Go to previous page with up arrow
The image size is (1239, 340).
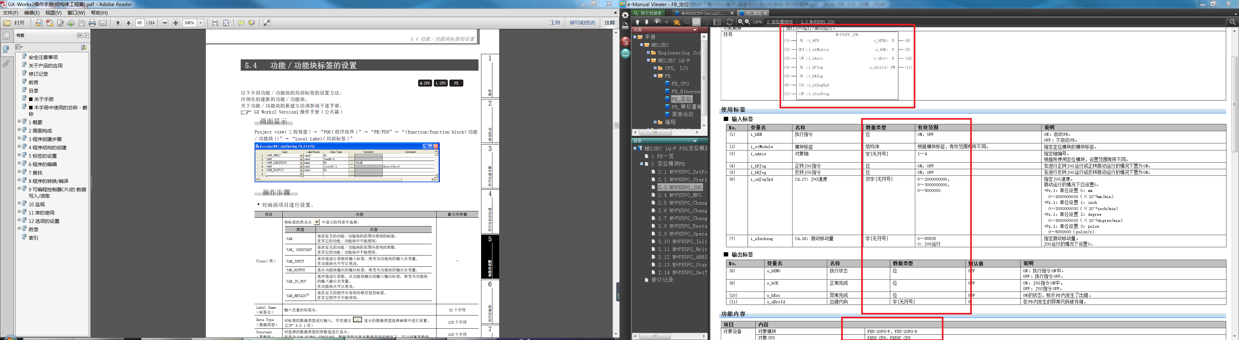[118, 23]
